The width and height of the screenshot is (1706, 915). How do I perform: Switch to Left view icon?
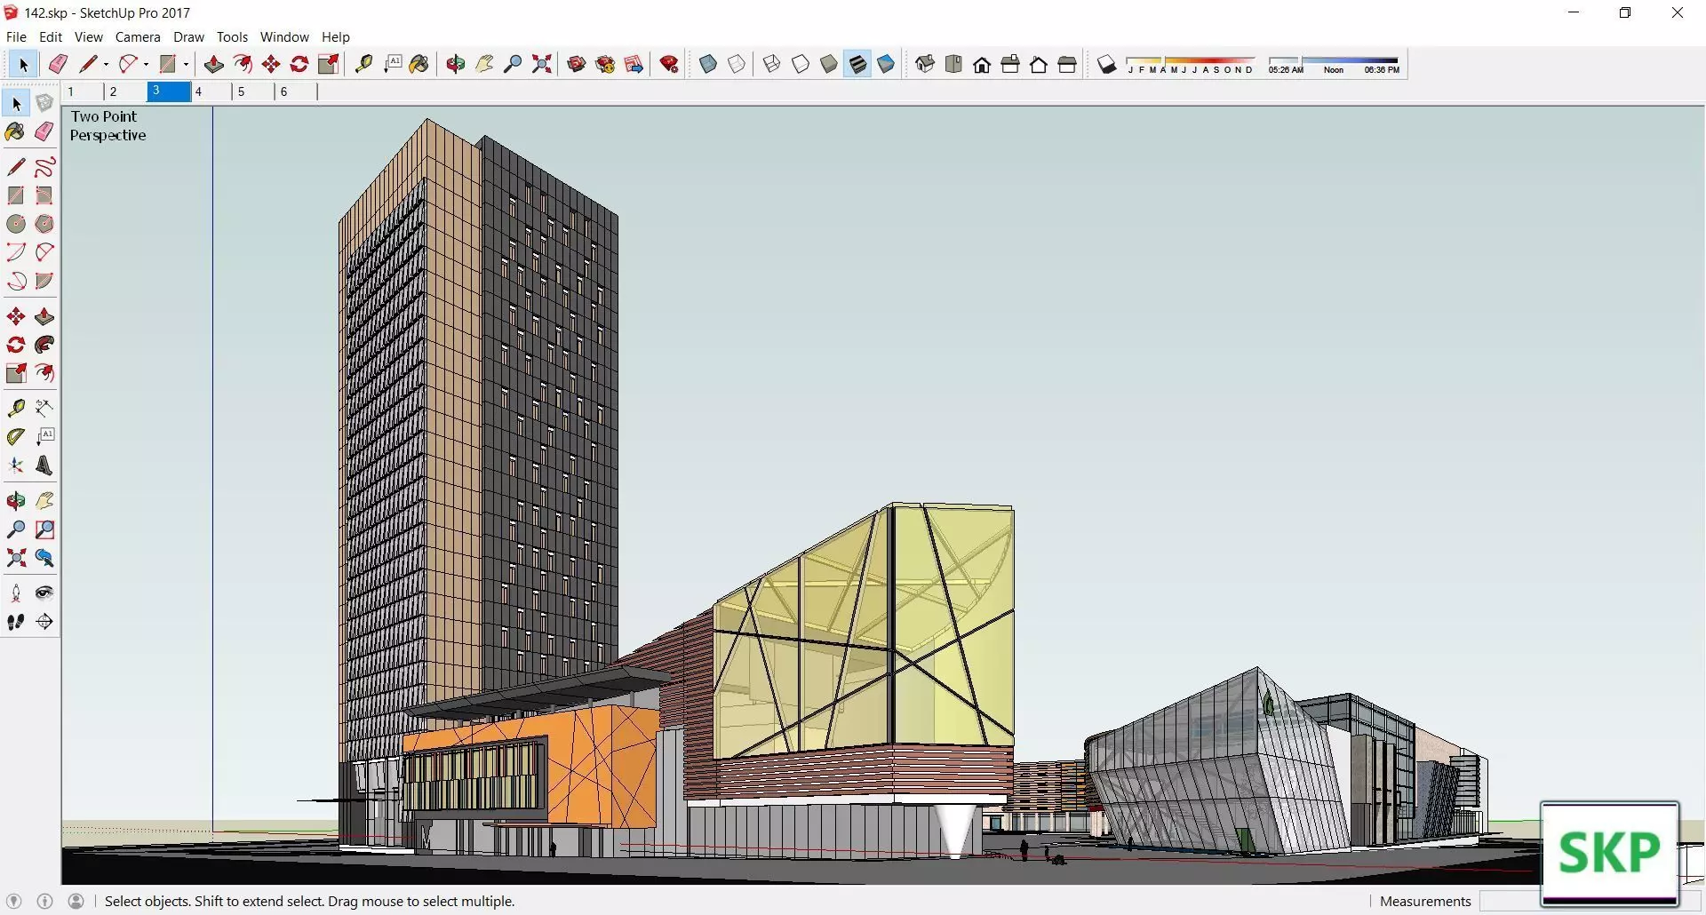pos(1067,64)
